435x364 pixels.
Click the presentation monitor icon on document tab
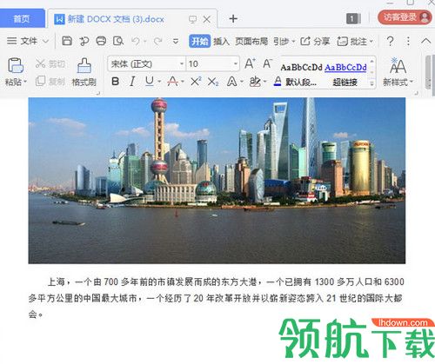tap(192, 19)
